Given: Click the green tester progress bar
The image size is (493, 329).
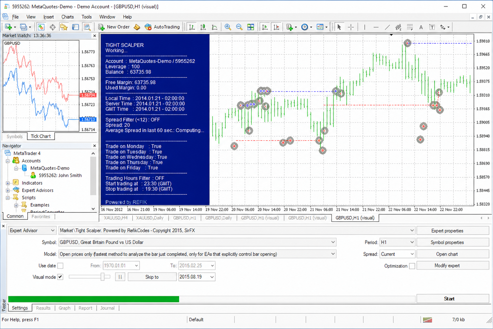Looking at the screenshot, I should tap(93, 299).
